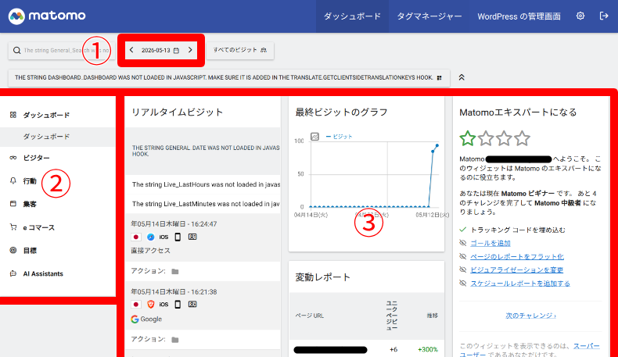Click last data point on visits graph

pyautogui.click(x=437, y=145)
